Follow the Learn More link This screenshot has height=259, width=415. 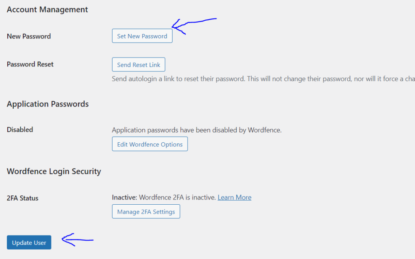[x=235, y=197]
